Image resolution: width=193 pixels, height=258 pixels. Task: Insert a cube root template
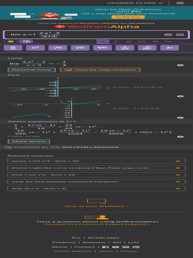(80, 48)
